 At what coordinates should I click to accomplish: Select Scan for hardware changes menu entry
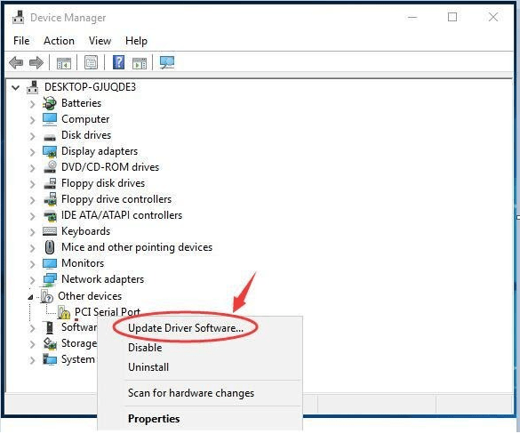click(x=191, y=393)
